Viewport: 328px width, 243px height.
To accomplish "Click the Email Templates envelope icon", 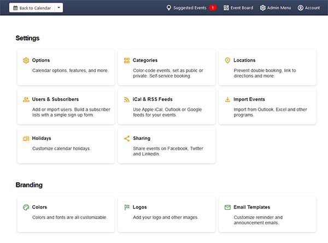I will [x=227, y=208].
